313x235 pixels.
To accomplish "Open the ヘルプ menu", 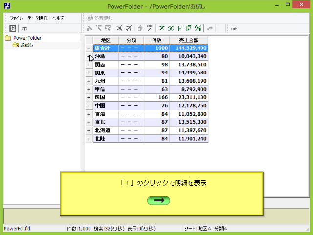I will click(x=58, y=18).
